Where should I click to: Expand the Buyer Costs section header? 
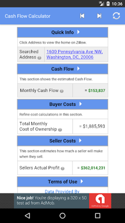(x=62, y=104)
